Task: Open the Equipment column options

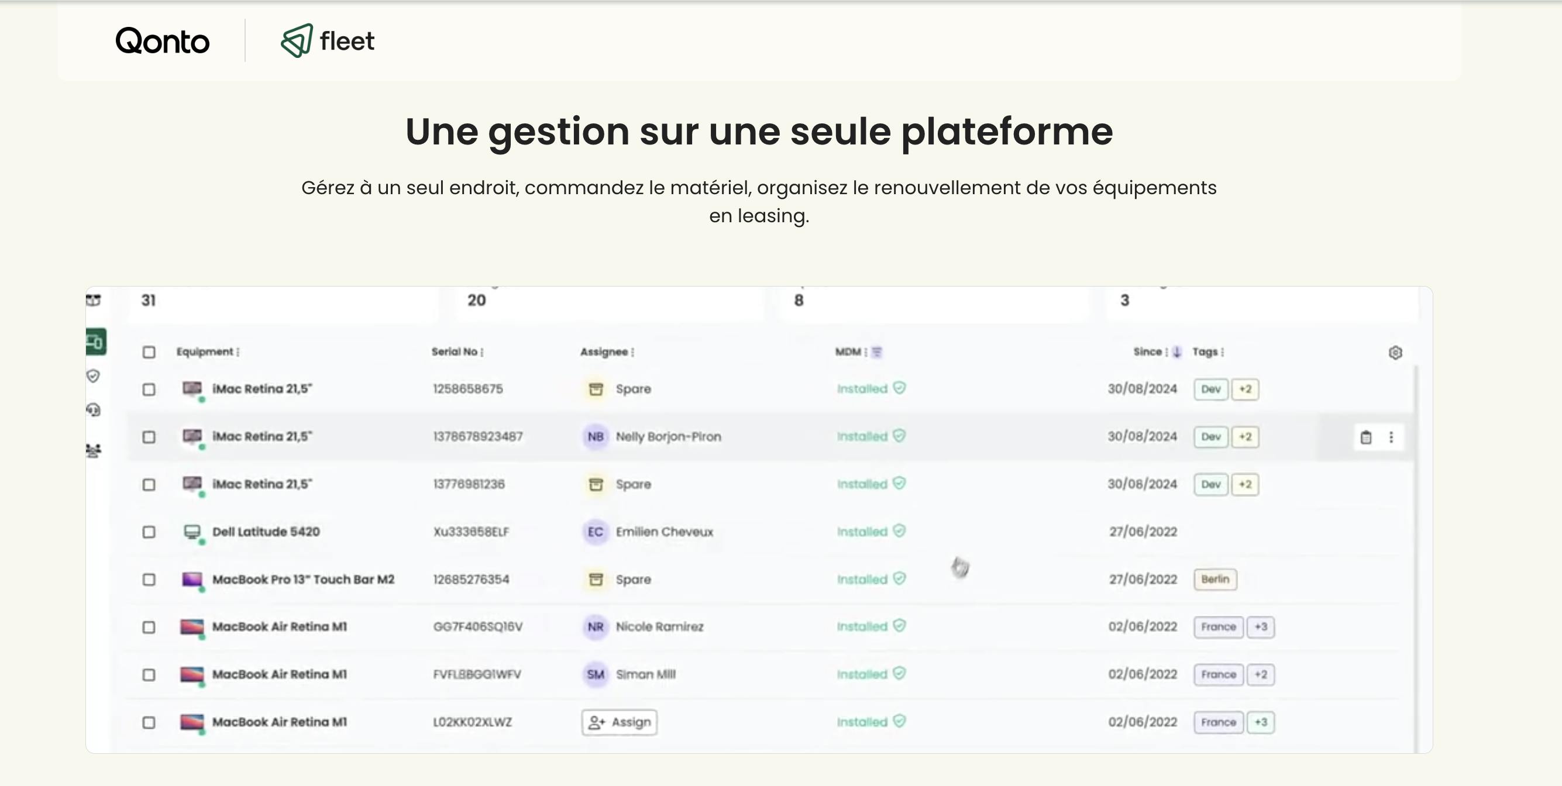Action: (x=238, y=352)
